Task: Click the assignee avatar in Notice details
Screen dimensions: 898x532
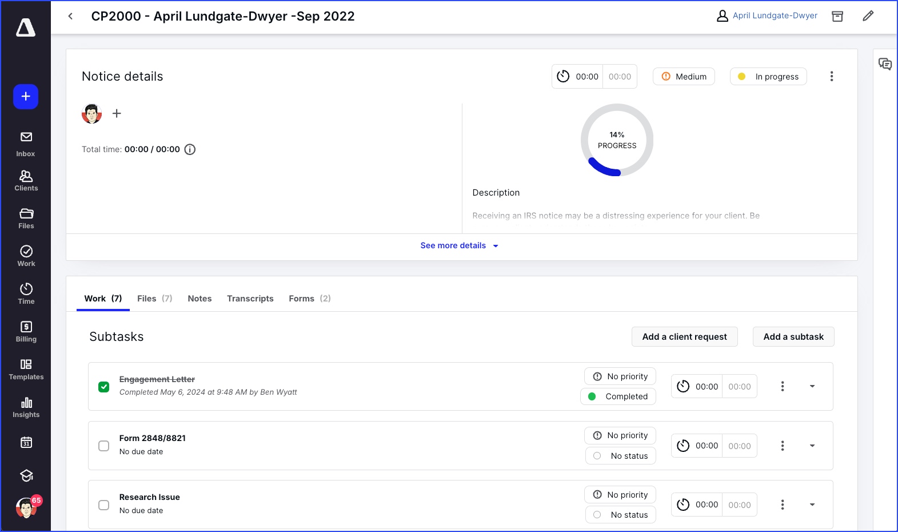Action: 92,113
